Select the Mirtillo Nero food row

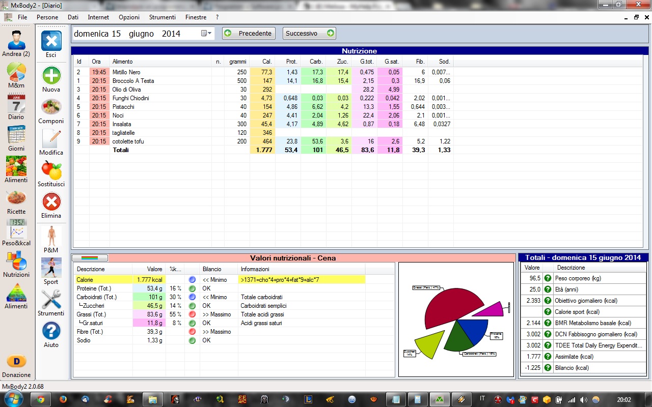coord(126,72)
